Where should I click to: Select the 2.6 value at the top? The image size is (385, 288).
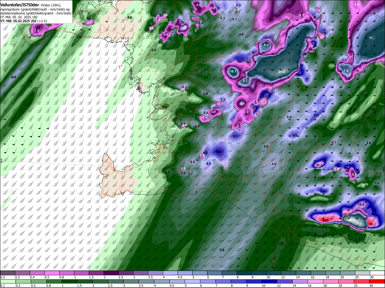[x=199, y=5]
